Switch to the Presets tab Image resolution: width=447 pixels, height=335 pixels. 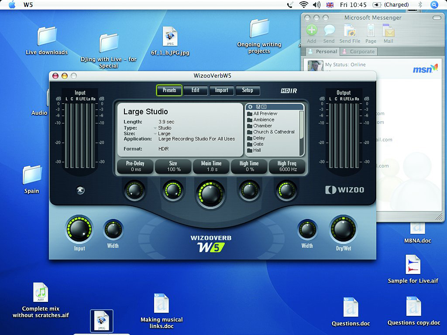point(169,90)
